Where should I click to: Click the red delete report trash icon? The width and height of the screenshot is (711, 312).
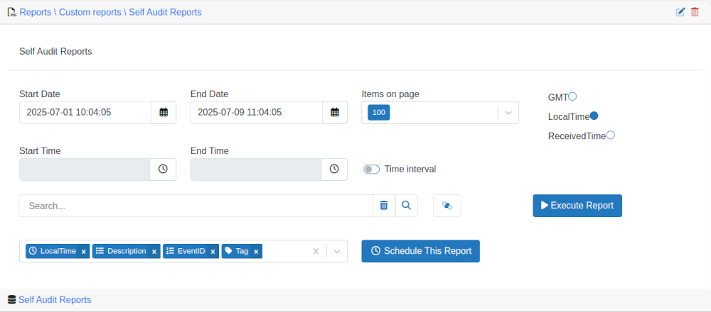pyautogui.click(x=695, y=12)
